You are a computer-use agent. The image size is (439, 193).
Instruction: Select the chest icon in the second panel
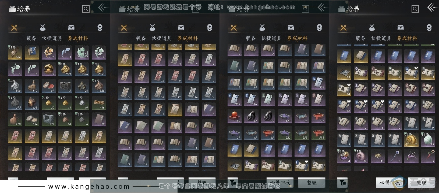(x=181, y=27)
